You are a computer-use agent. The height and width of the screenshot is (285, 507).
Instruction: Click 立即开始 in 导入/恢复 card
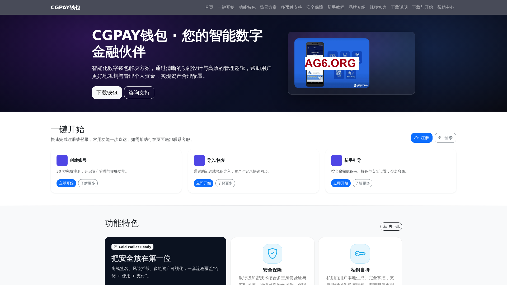tap(204, 183)
